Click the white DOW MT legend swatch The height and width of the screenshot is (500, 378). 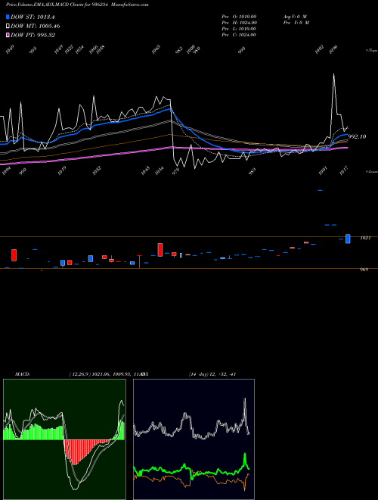[8, 27]
